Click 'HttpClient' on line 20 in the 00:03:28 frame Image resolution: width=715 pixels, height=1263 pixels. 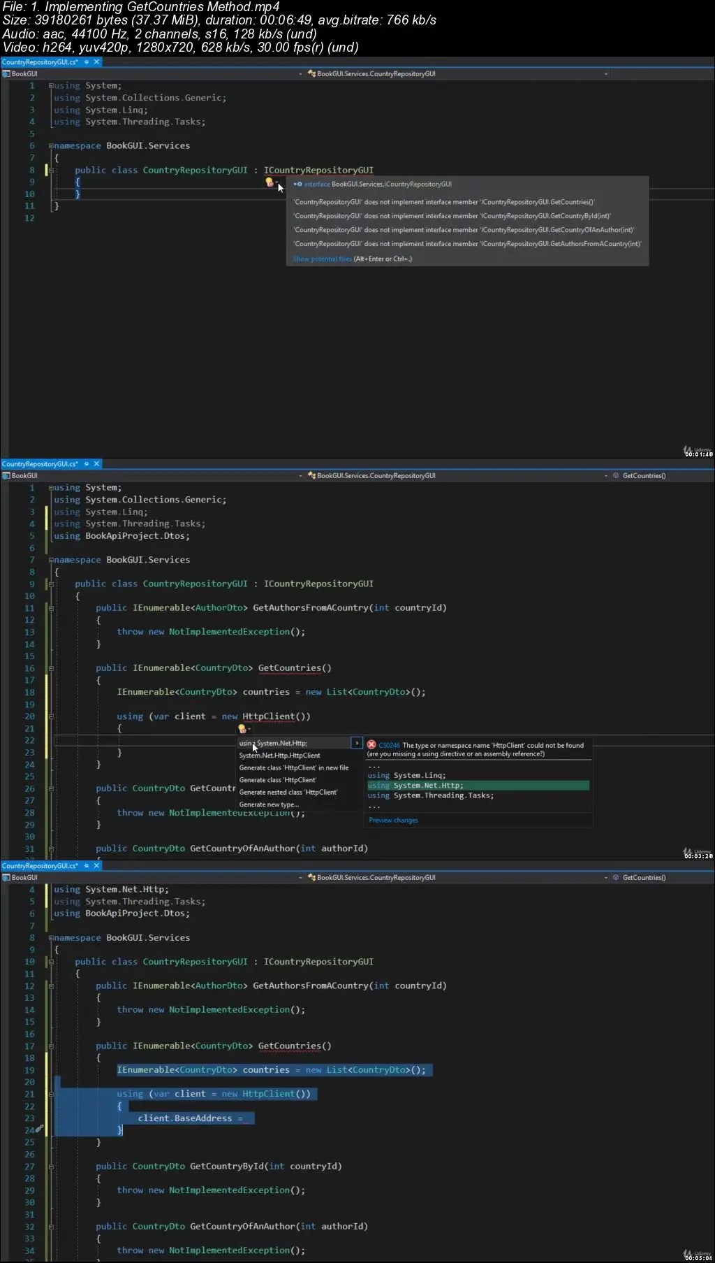coord(269,716)
